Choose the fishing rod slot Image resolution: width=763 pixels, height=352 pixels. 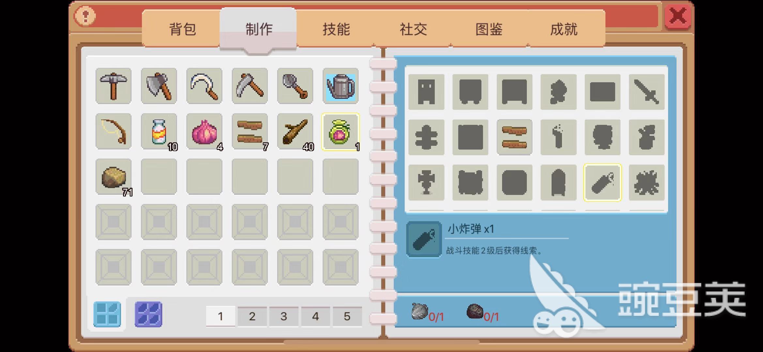point(114,131)
